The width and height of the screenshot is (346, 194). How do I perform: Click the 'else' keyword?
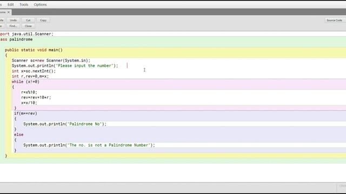point(19,135)
